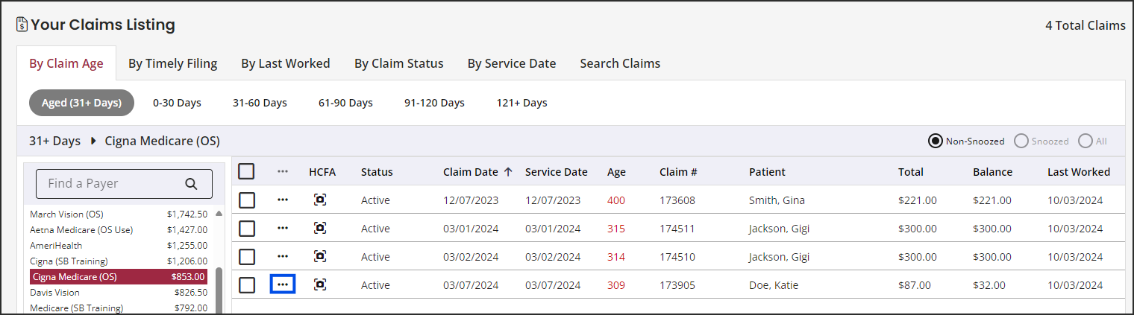The height and width of the screenshot is (315, 1134).
Task: Open actions menu for Smith, Gina claim
Action: 283,200
